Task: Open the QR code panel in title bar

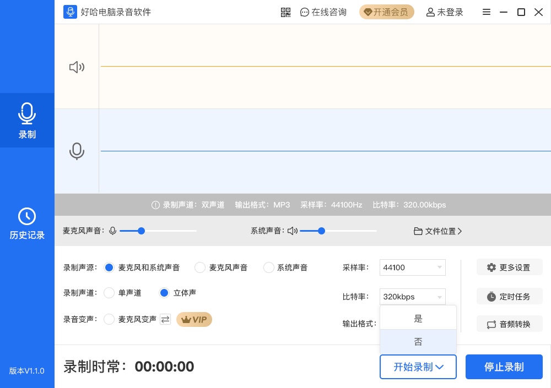Action: coord(285,12)
